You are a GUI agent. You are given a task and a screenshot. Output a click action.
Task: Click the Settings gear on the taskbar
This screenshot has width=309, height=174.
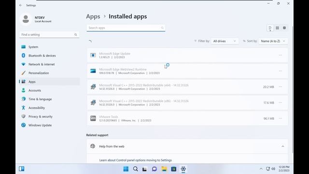click(183, 169)
